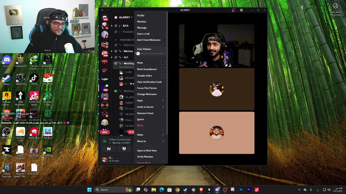The image size is (346, 194).
Task: Expand the Roles submenu
Action: click(x=151, y=135)
